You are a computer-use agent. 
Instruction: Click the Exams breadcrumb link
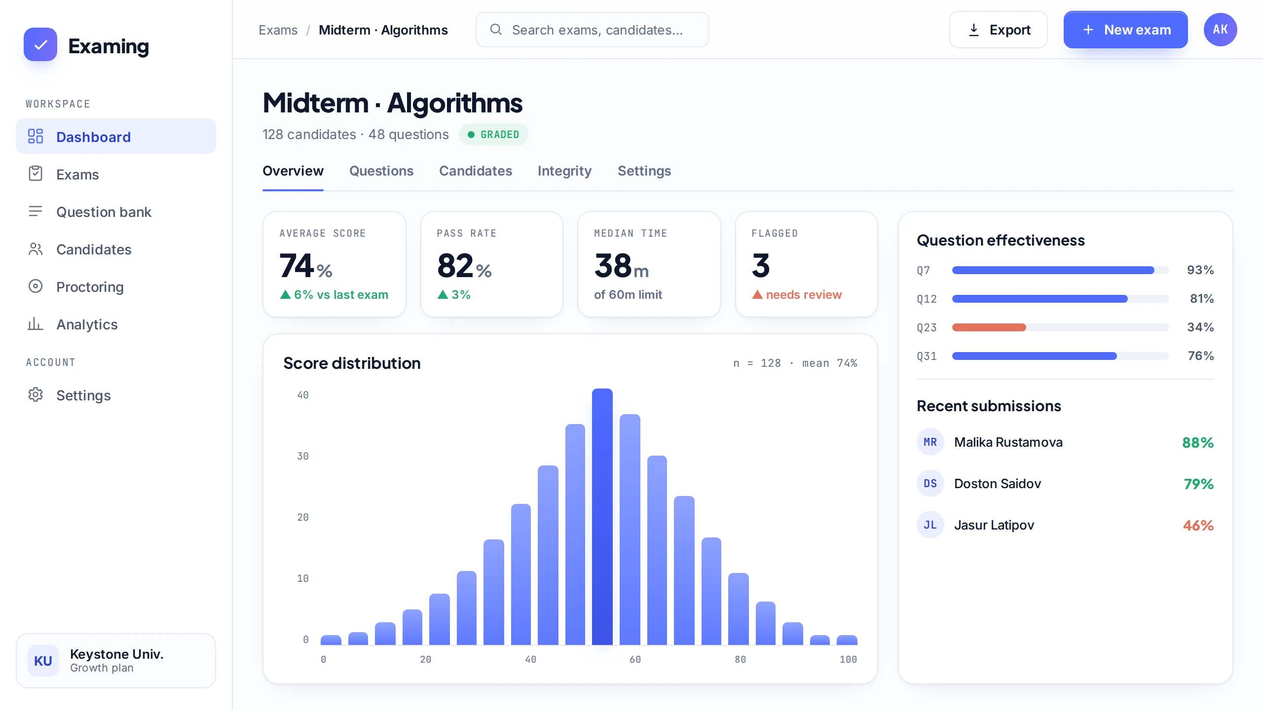(278, 30)
